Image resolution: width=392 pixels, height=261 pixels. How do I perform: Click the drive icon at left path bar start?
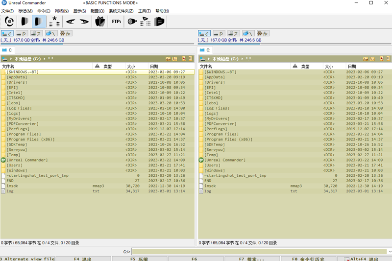(x=5, y=59)
